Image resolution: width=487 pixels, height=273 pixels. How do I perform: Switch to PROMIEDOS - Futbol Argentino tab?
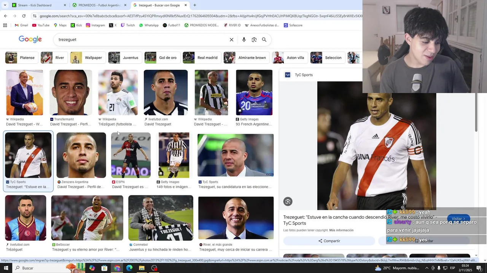pyautogui.click(x=99, y=5)
